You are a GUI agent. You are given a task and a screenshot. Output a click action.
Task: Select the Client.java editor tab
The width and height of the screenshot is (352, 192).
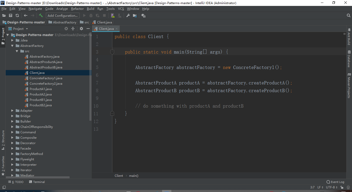point(106,29)
